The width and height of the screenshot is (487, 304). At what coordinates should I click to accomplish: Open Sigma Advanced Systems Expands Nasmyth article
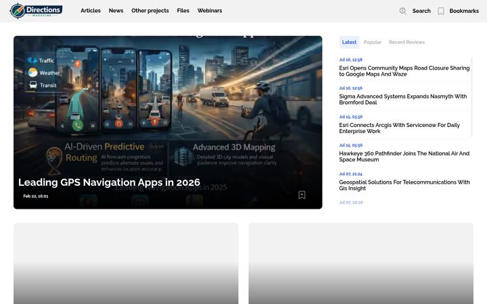pyautogui.click(x=403, y=99)
